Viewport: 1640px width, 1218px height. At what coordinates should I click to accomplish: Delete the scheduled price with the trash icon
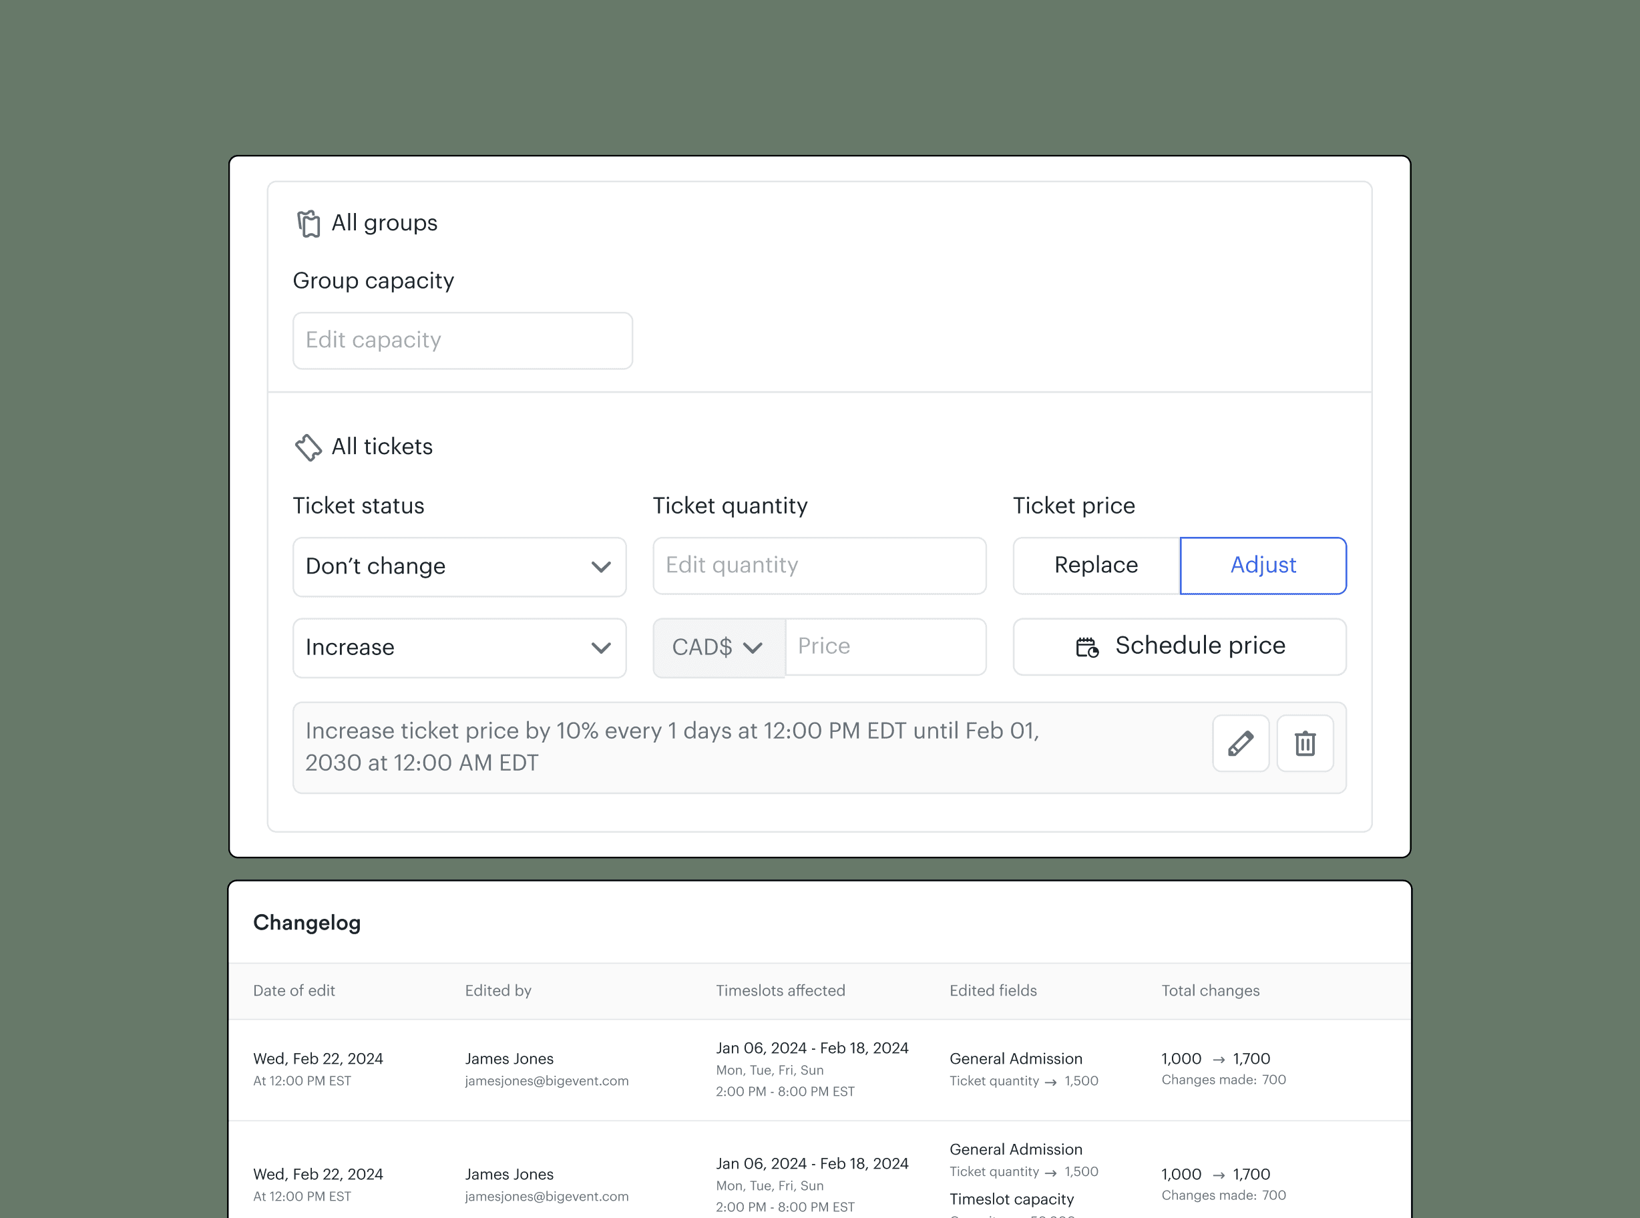click(x=1305, y=743)
